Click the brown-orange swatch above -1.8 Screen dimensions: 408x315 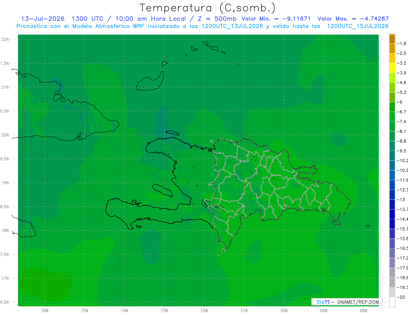392,38
